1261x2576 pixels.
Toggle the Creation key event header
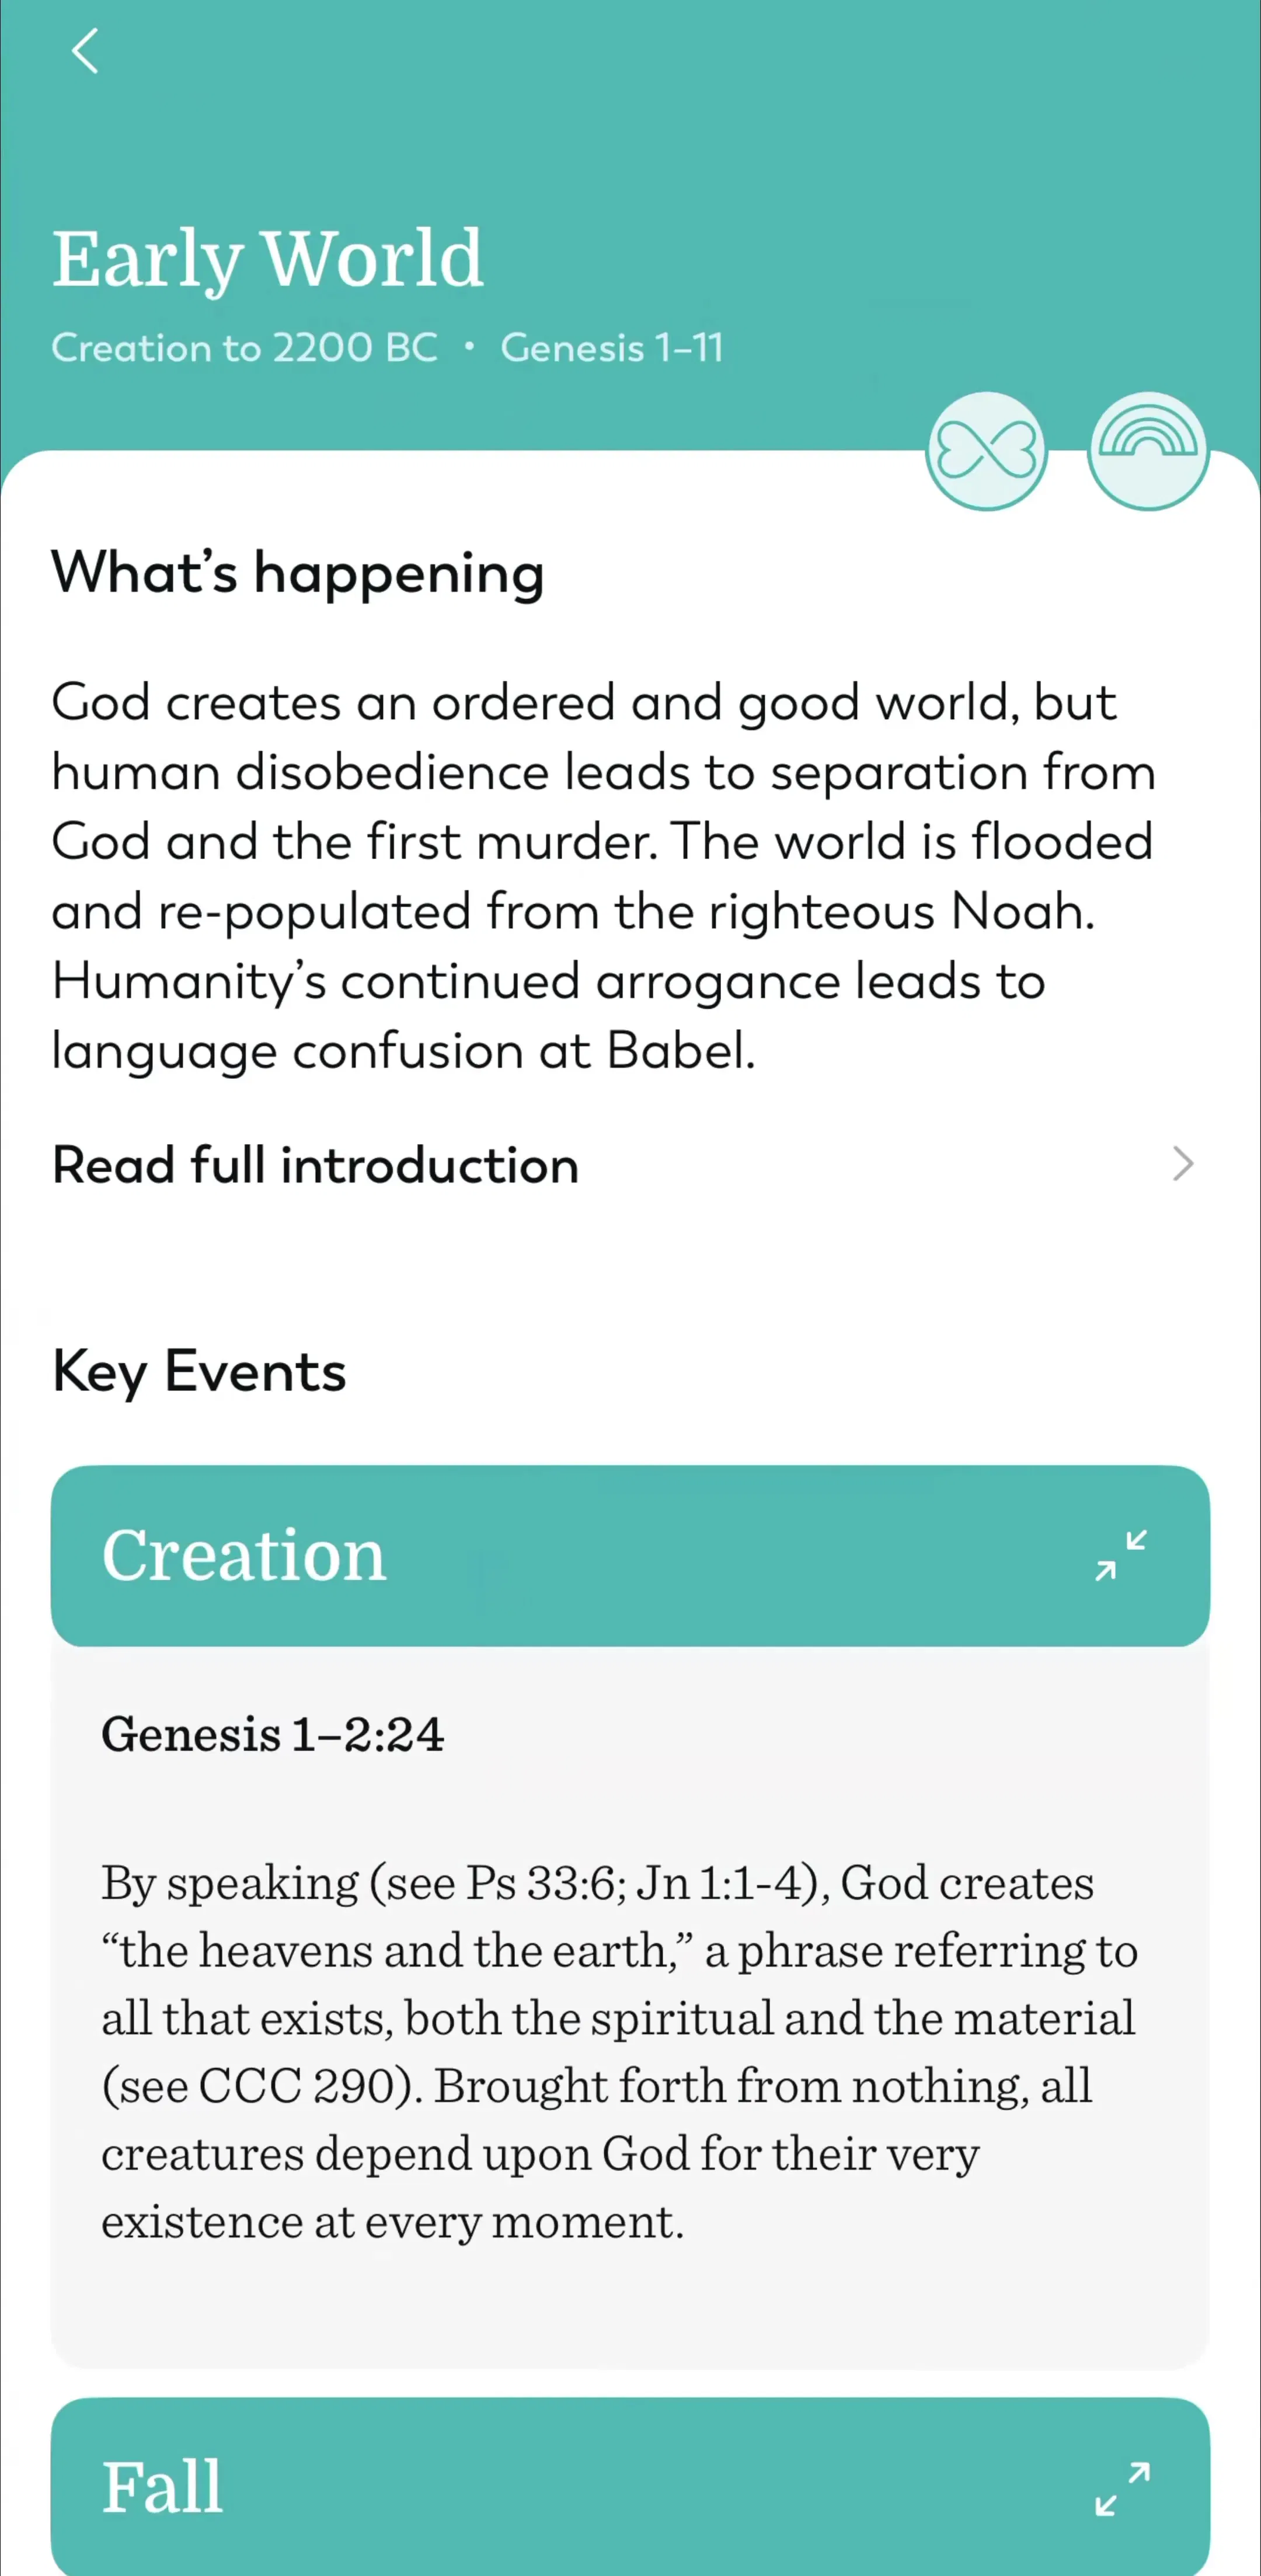click(630, 1555)
